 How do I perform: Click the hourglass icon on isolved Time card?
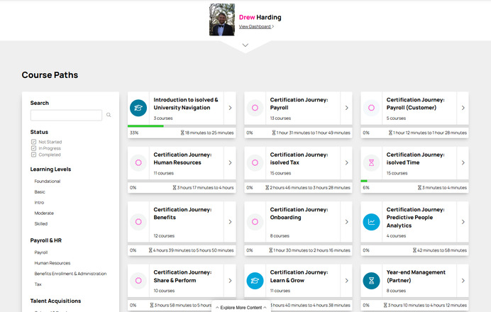click(x=371, y=162)
